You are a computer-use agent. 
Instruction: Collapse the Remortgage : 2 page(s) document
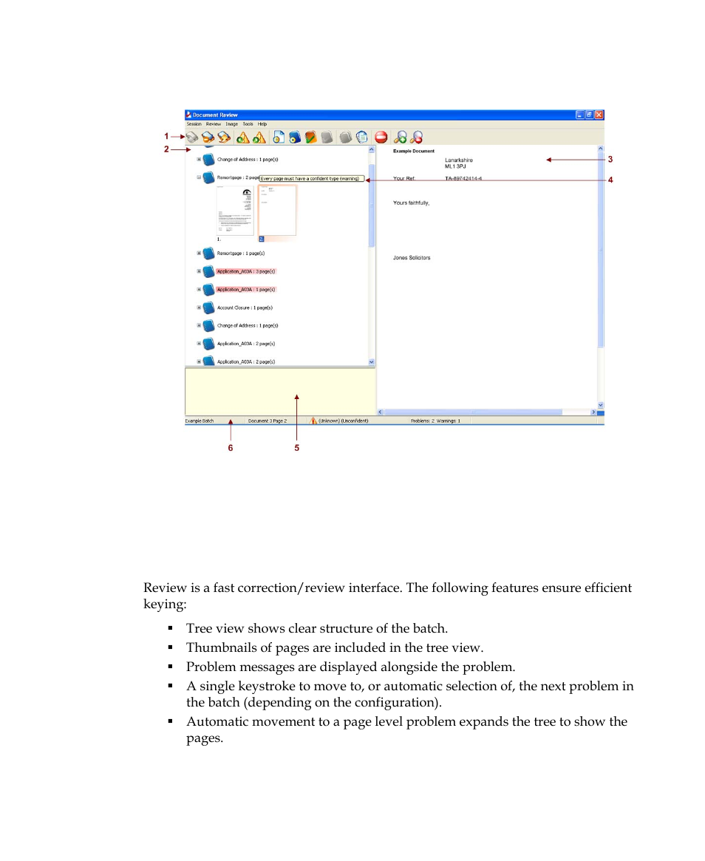[199, 177]
